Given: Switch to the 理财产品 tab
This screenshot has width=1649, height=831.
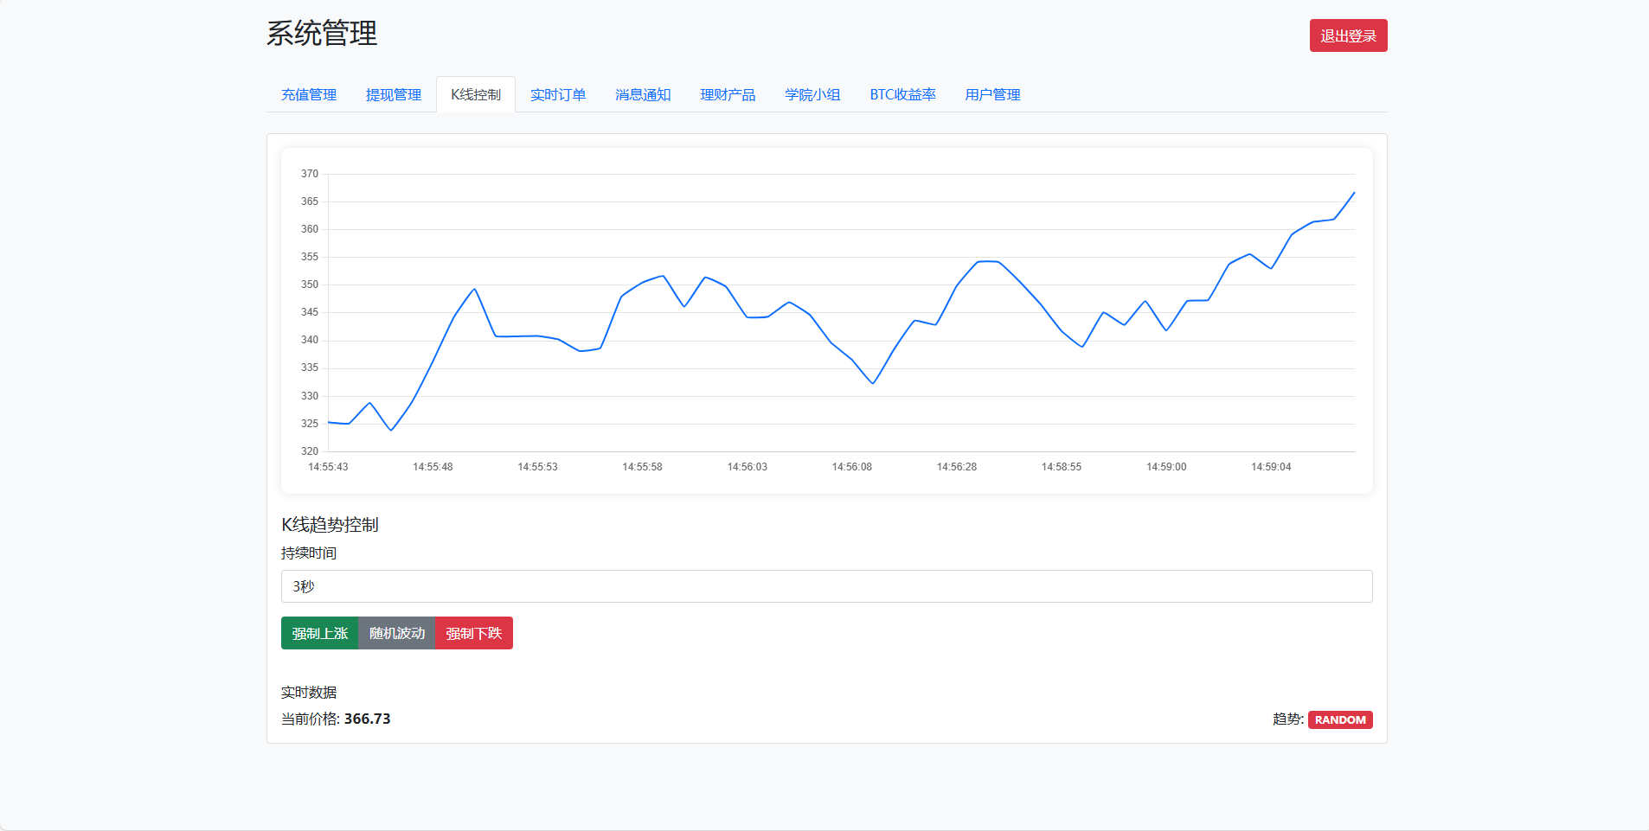Looking at the screenshot, I should [x=728, y=95].
